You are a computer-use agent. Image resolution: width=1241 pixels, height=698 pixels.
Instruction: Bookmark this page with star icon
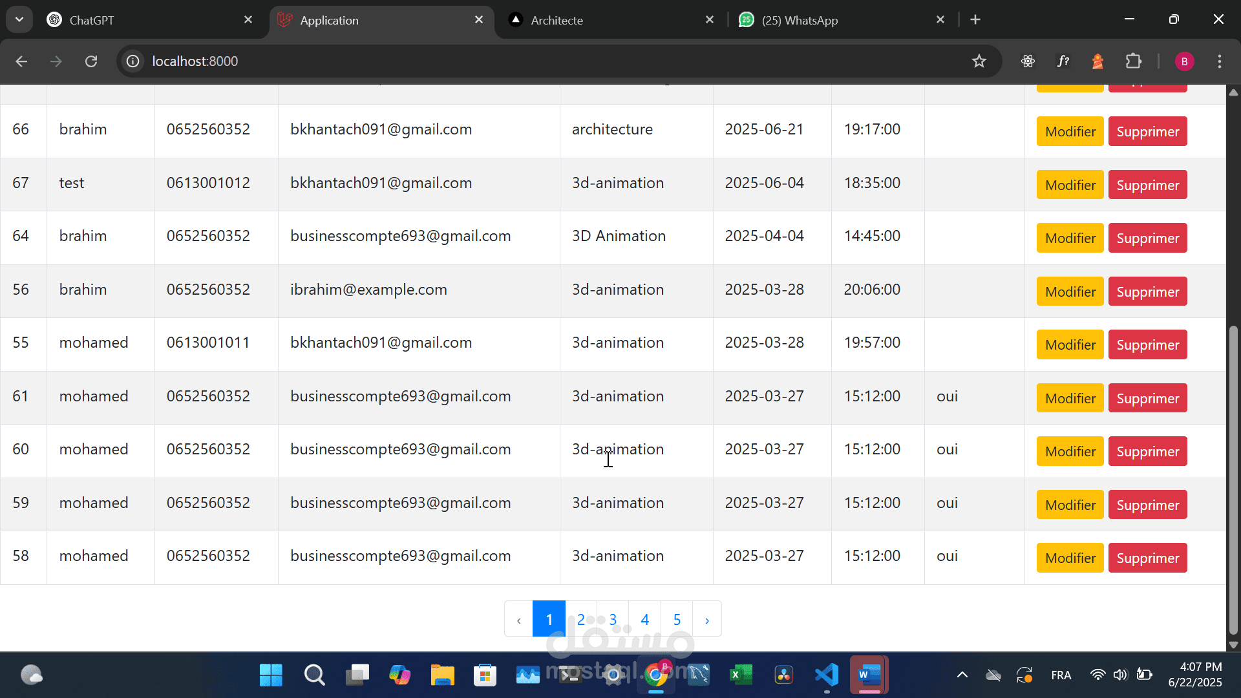pyautogui.click(x=979, y=61)
